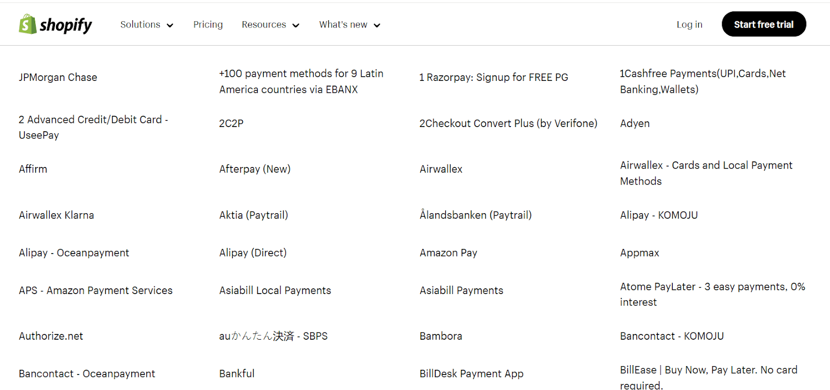Select Airwallex - Cards and Local Payment Methods
830x390 pixels.
707,173
